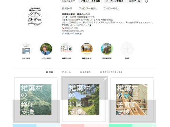This screenshot has width=170, height=127.
Task: Click the link chain icon in bio
Action: (63, 34)
